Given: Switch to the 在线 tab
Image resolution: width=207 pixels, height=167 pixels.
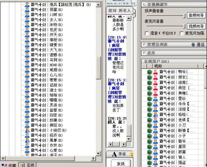Looking at the screenshot, I should click(28, 165).
